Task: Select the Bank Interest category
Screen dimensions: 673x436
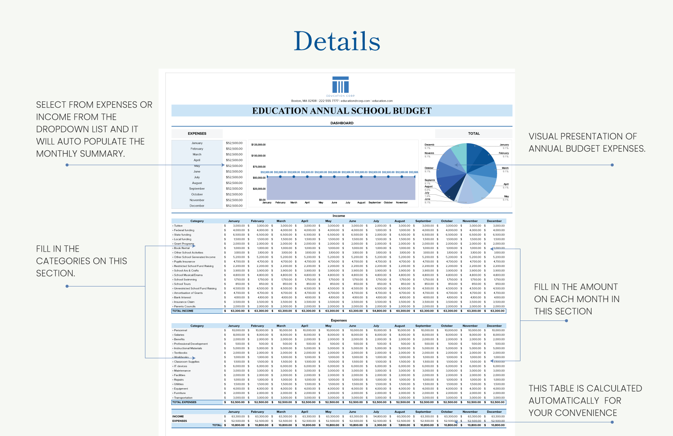Action: [x=182, y=298]
